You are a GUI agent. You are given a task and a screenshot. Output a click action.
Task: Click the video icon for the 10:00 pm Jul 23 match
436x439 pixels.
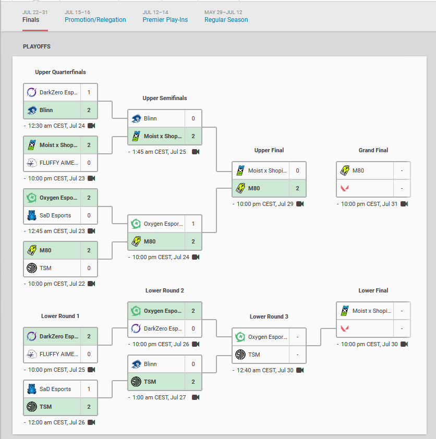coord(91,178)
